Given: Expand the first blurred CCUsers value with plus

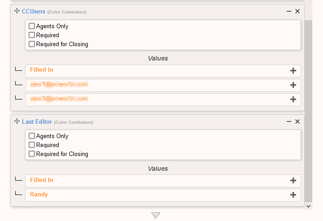Looking at the screenshot, I should point(293,85).
